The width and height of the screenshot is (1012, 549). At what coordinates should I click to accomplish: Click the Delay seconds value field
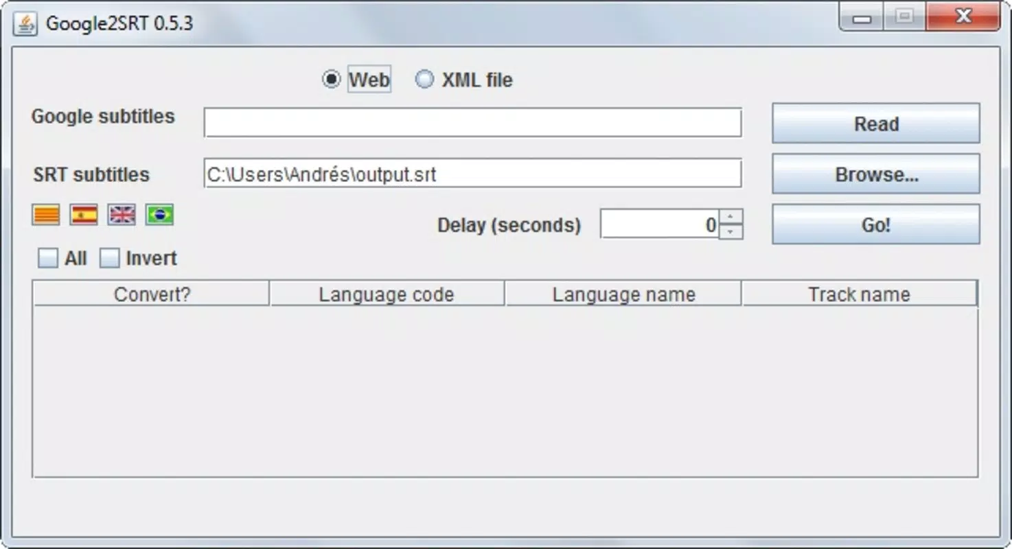(x=660, y=224)
